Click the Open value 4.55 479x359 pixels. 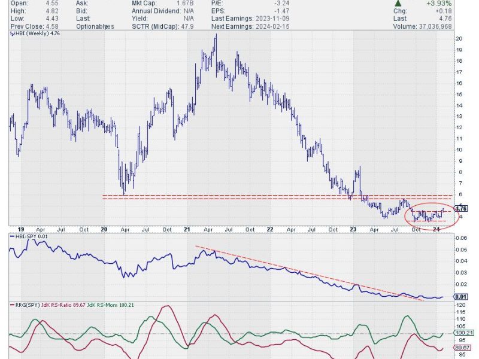coord(52,4)
